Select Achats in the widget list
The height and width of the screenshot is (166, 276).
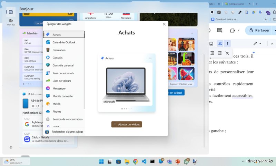click(x=64, y=34)
